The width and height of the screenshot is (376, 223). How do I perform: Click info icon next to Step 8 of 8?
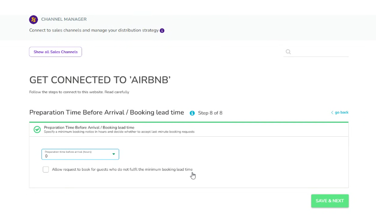click(x=192, y=113)
